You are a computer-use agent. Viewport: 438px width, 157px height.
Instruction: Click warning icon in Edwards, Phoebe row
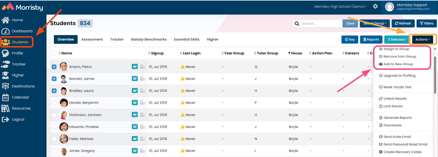coord(182,127)
